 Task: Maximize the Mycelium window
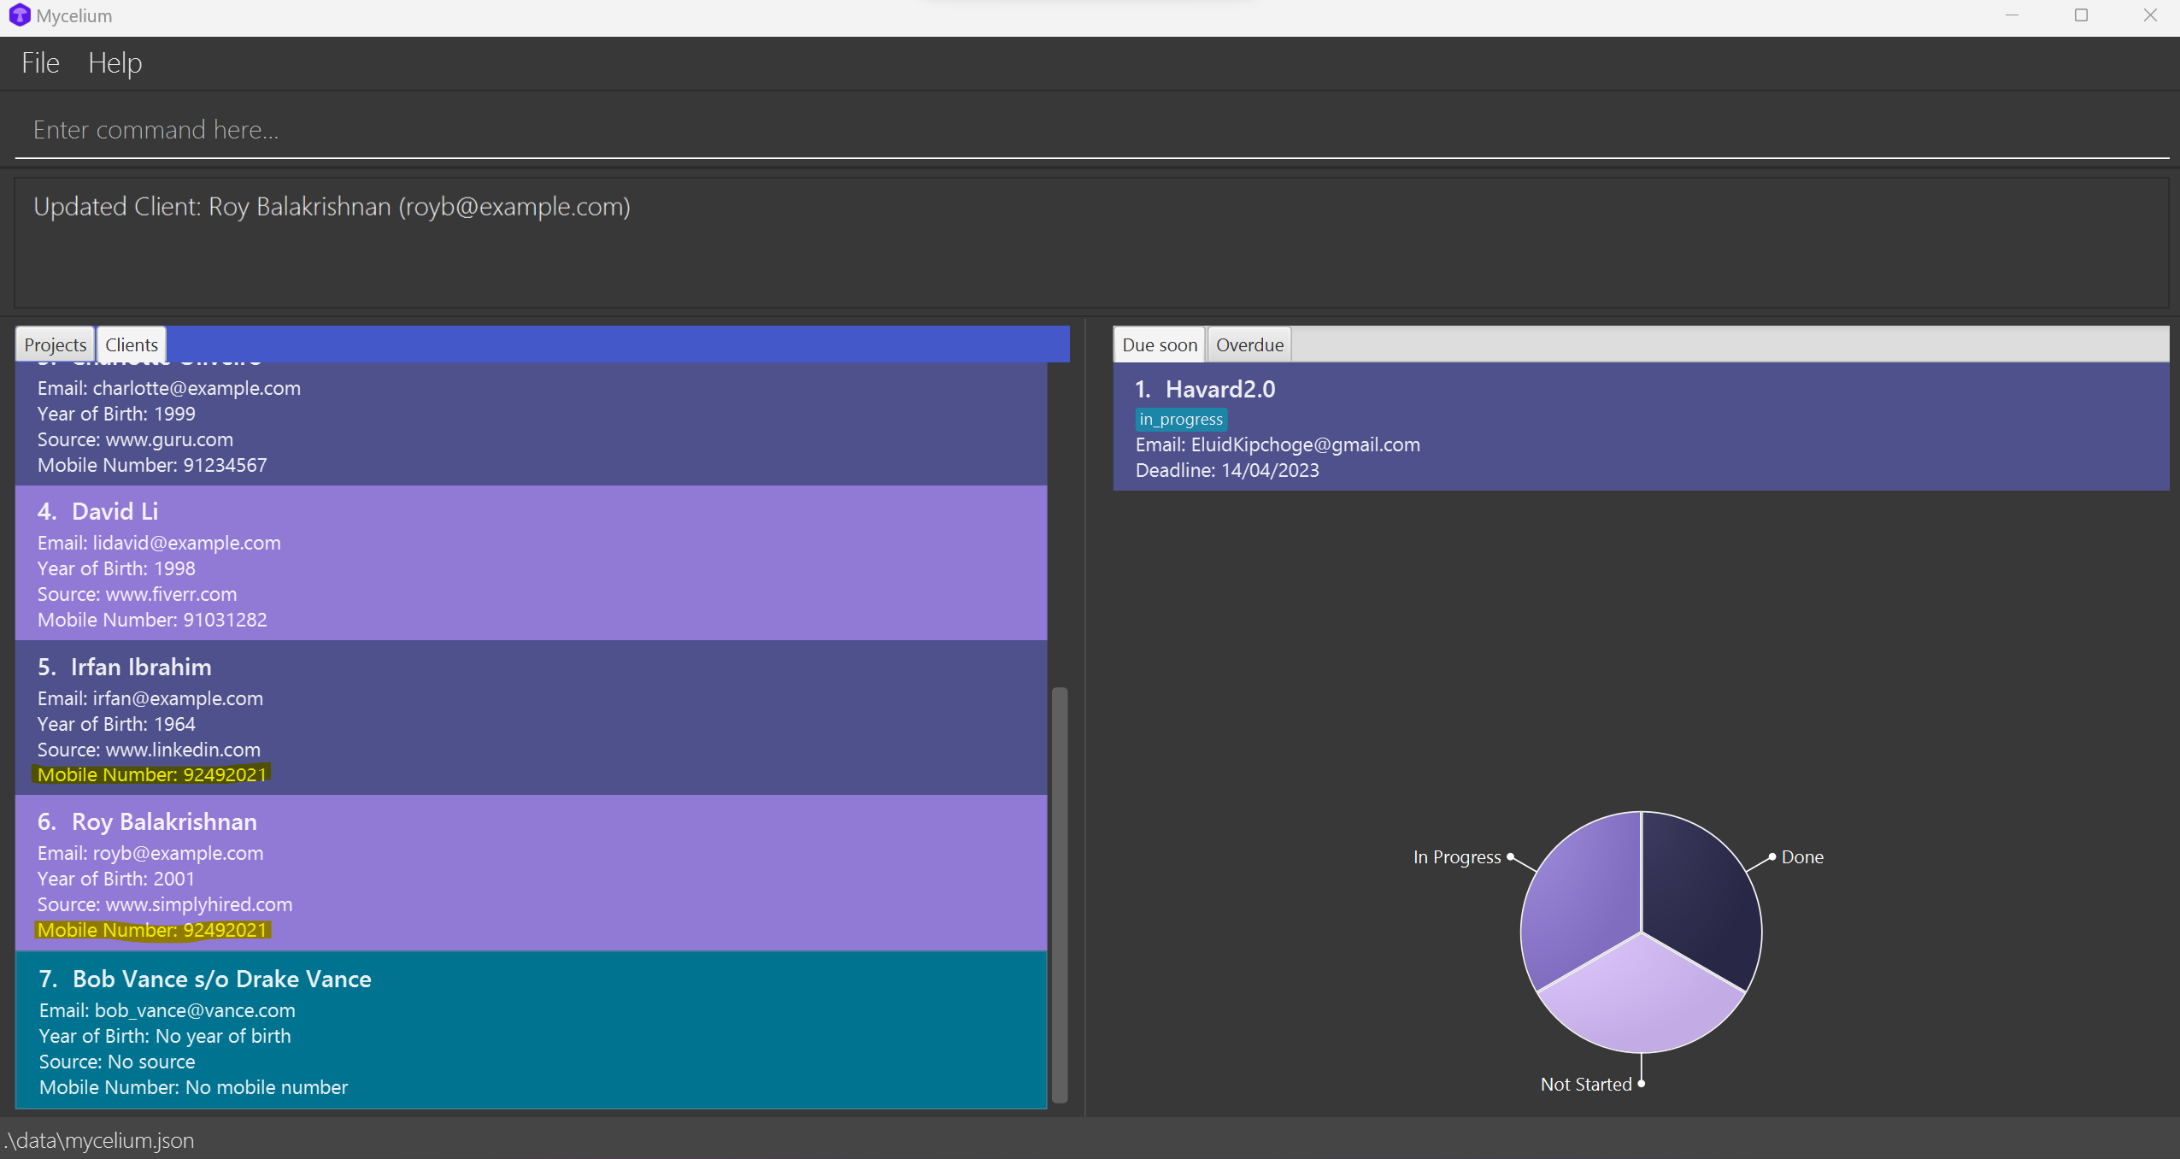[x=2081, y=15]
